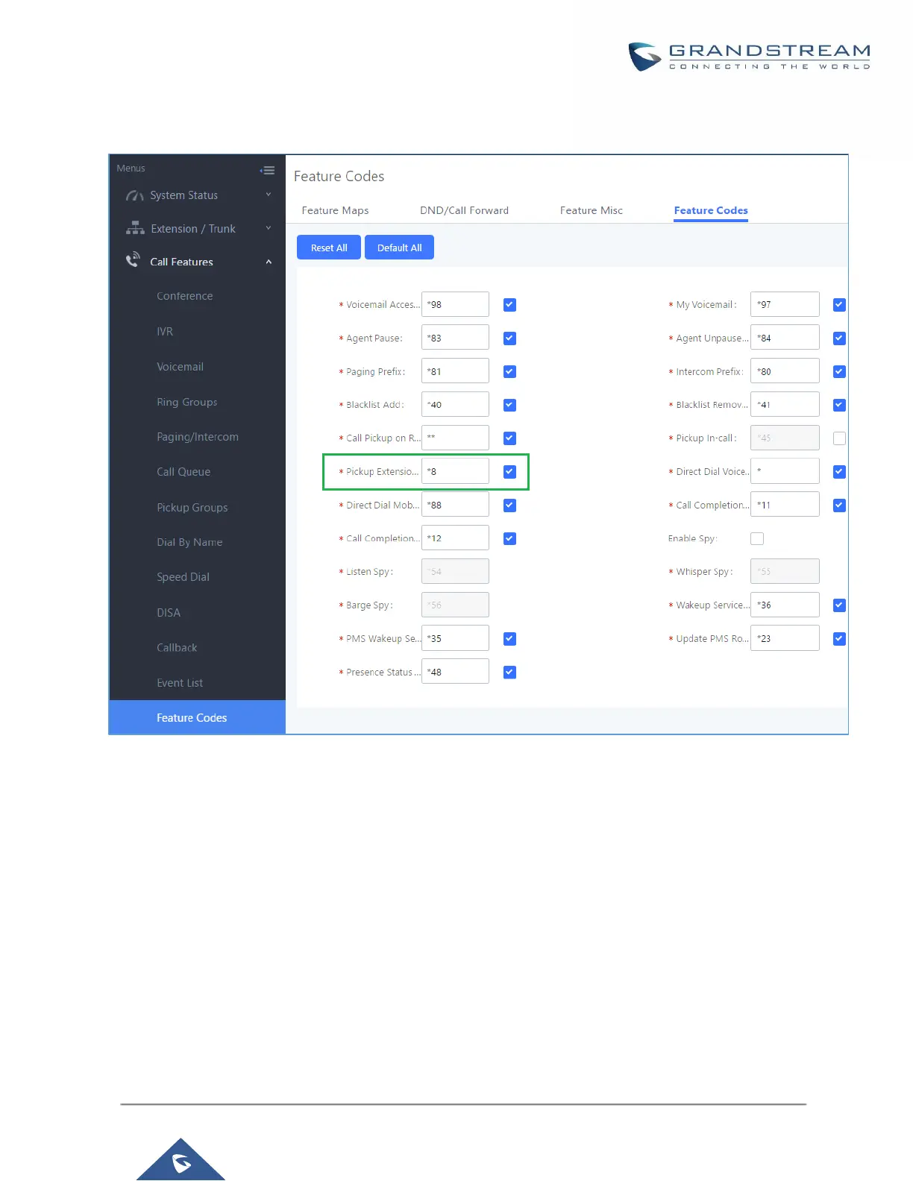Click the Pickup Extension *8 field
Image resolution: width=913 pixels, height=1181 pixels.
455,471
